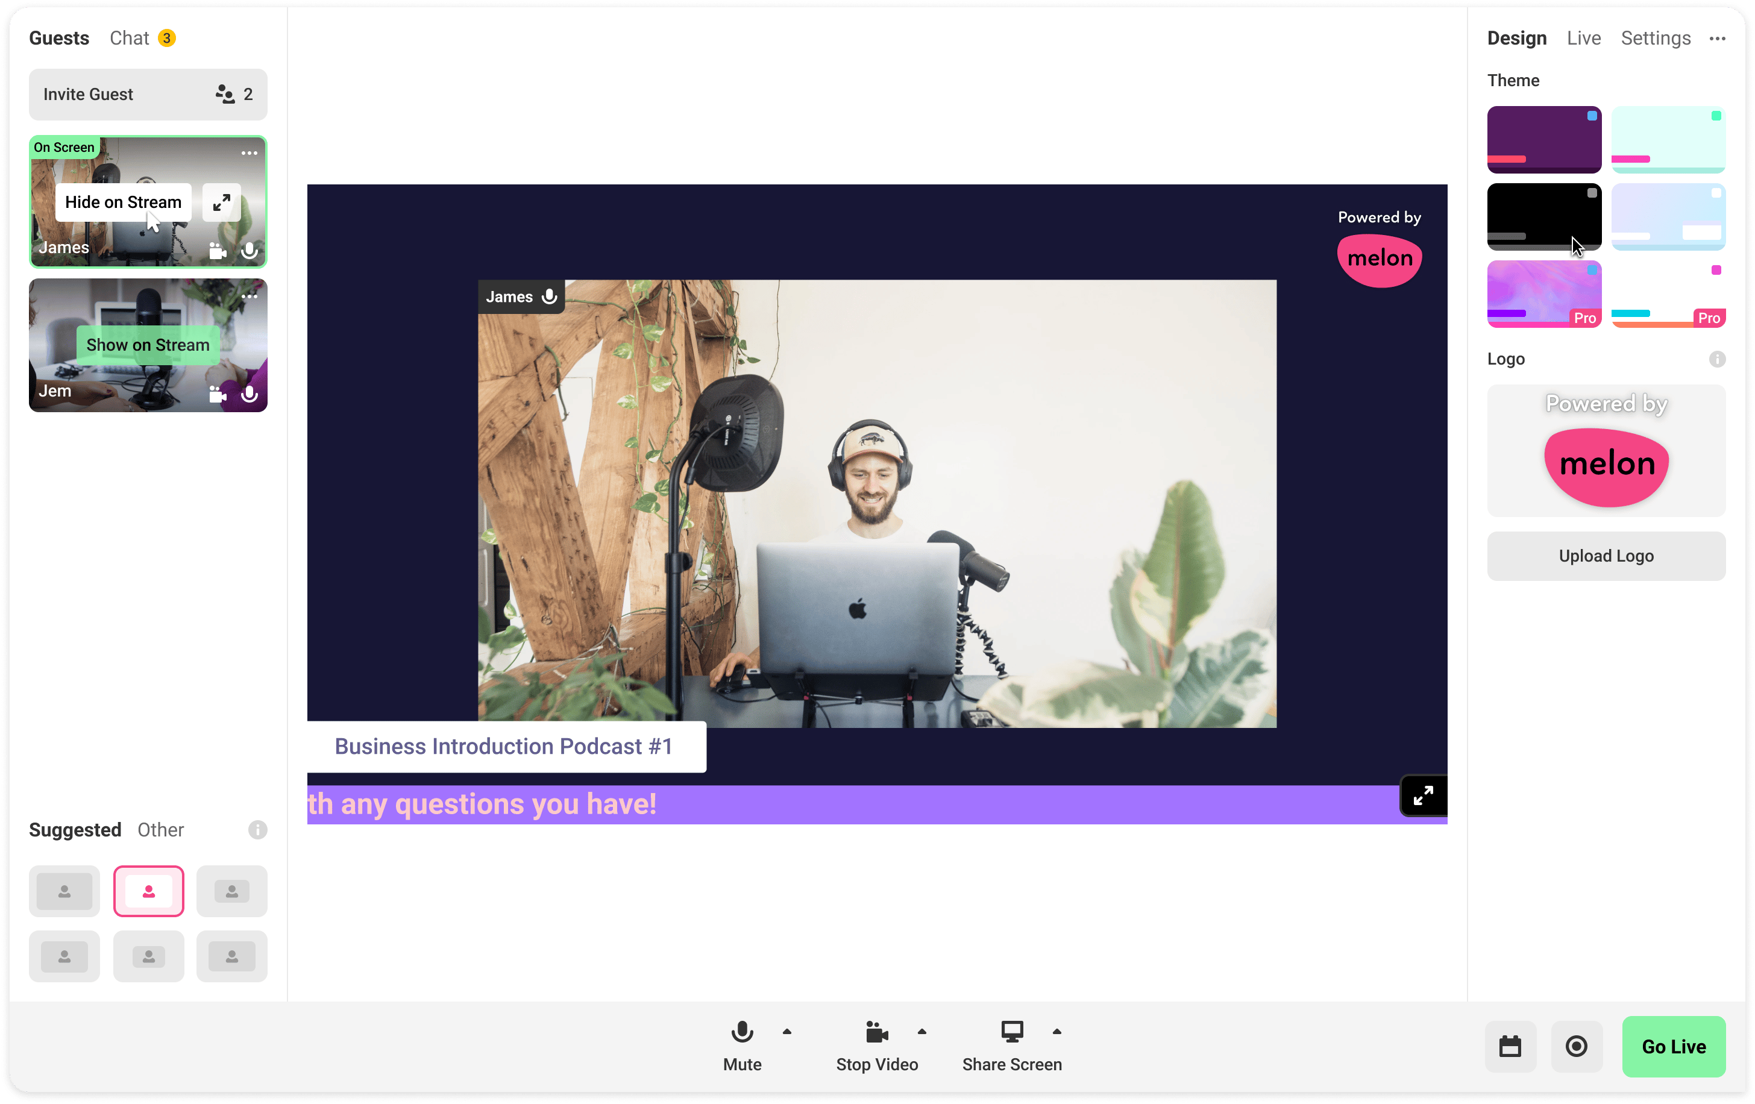The height and width of the screenshot is (1104, 1755).
Task: Show Jem on stream
Action: (x=147, y=345)
